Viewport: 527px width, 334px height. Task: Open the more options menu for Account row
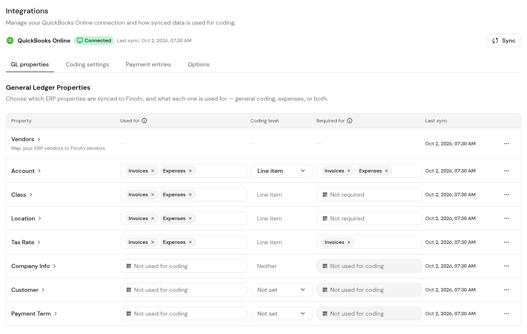coord(507,171)
